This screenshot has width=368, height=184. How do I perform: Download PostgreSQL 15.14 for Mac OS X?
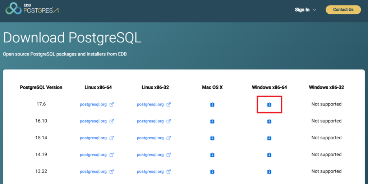[x=212, y=138]
